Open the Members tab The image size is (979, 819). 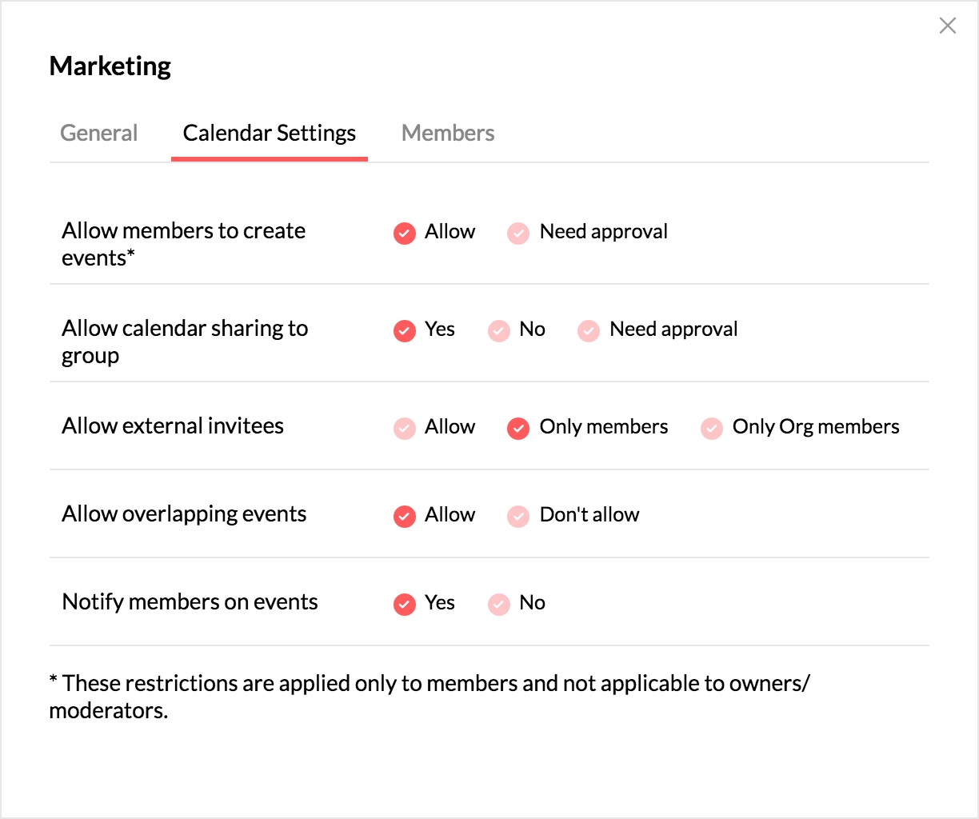448,133
